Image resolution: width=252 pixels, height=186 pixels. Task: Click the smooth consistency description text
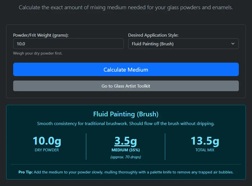pyautogui.click(x=126, y=123)
